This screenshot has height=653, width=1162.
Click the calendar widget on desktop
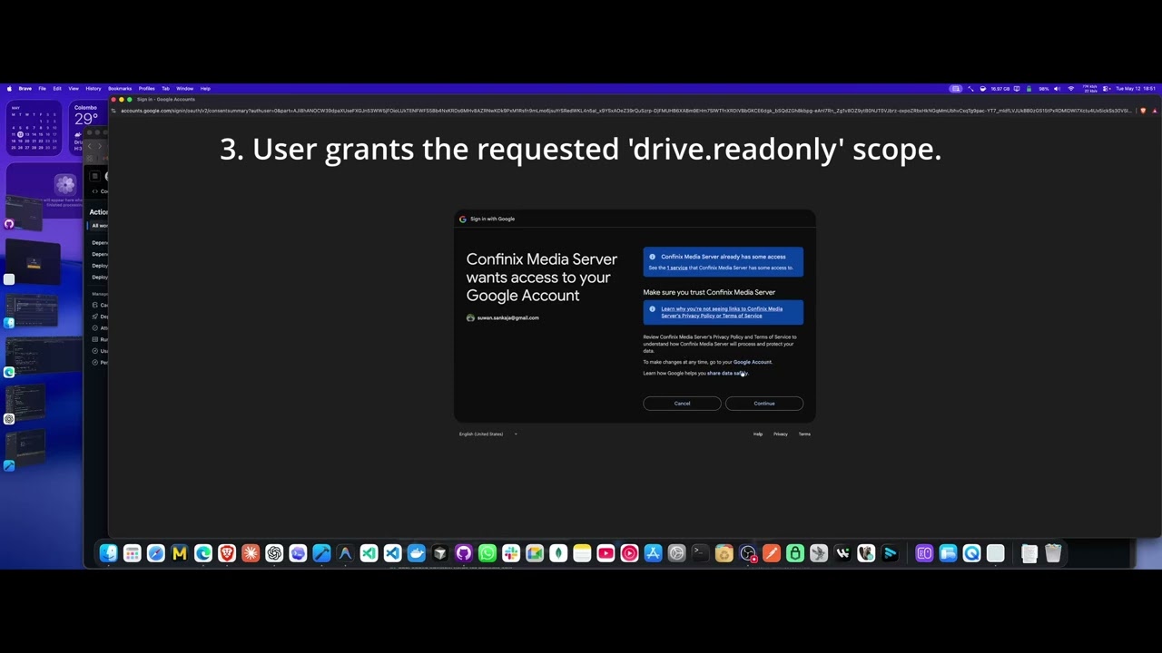pyautogui.click(x=34, y=126)
